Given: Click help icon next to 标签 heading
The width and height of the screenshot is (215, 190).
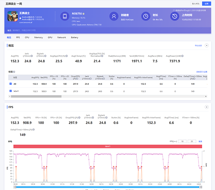Looking at the screenshot, I should [x=14, y=72].
